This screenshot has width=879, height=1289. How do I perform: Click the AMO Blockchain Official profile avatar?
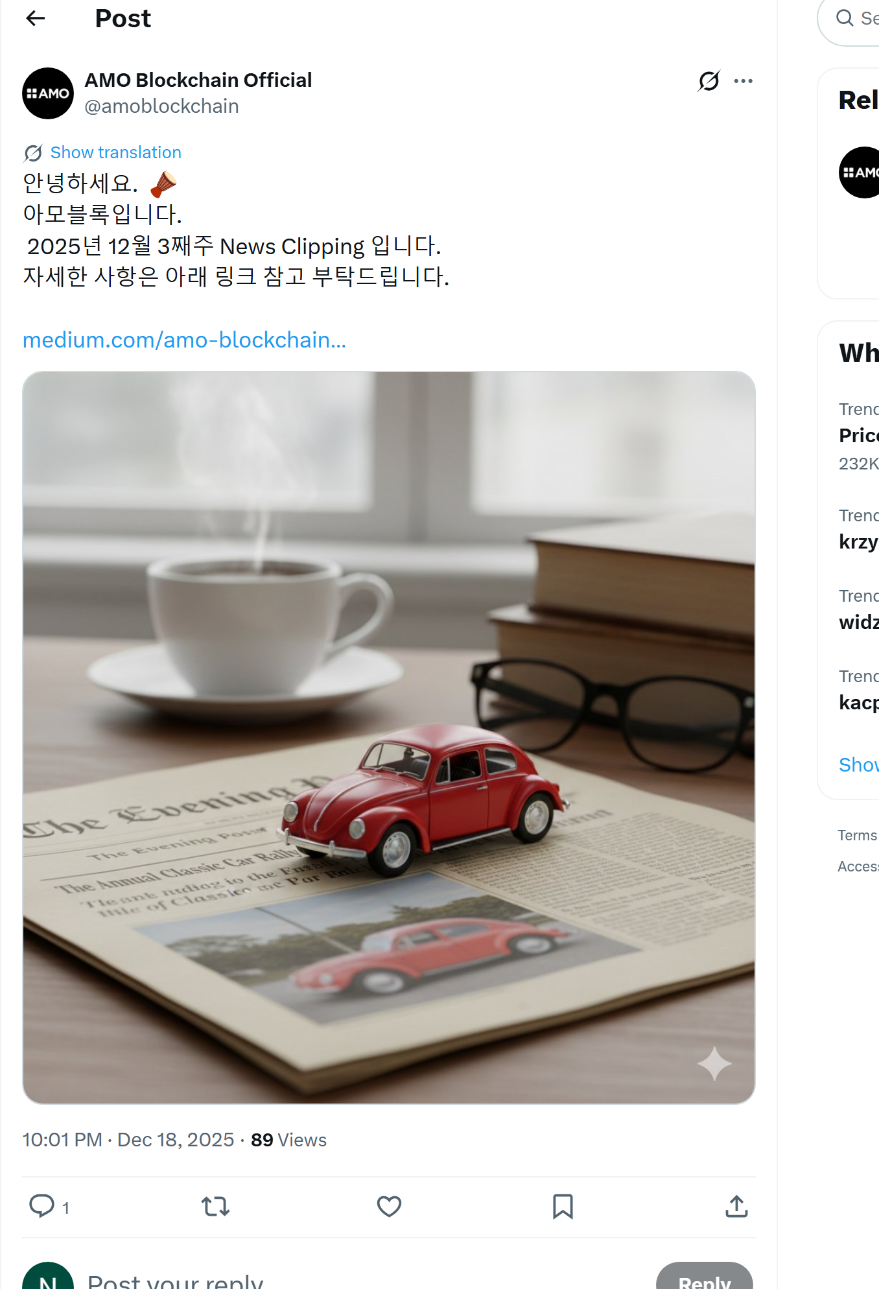48,93
